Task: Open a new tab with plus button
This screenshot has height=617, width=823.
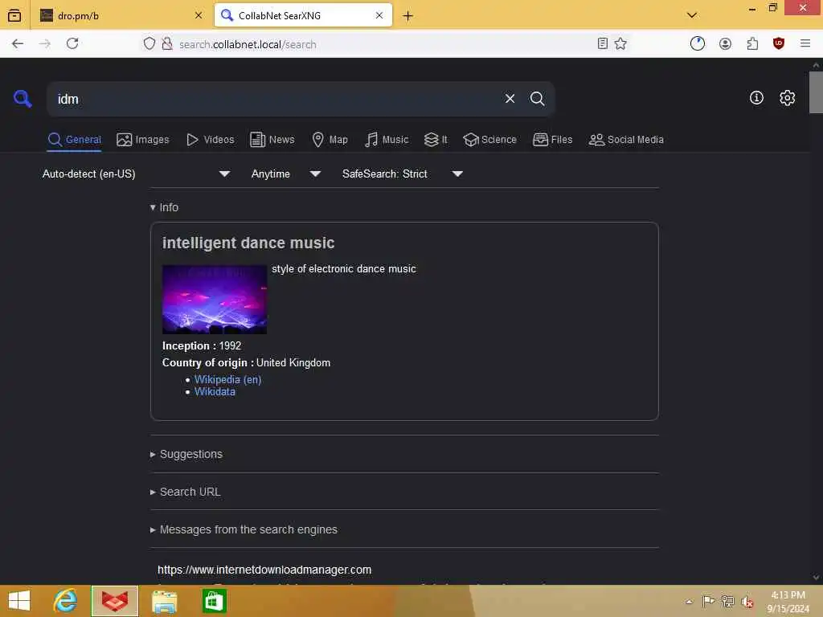Action: point(407,16)
